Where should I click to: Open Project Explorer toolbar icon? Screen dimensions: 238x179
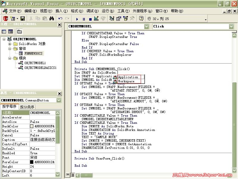[112, 18]
